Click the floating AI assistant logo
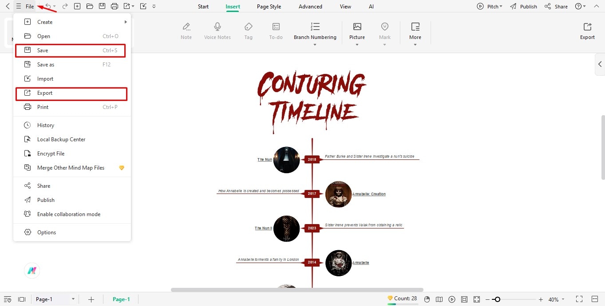Screen dimensions: 605x306 [x=32, y=271]
